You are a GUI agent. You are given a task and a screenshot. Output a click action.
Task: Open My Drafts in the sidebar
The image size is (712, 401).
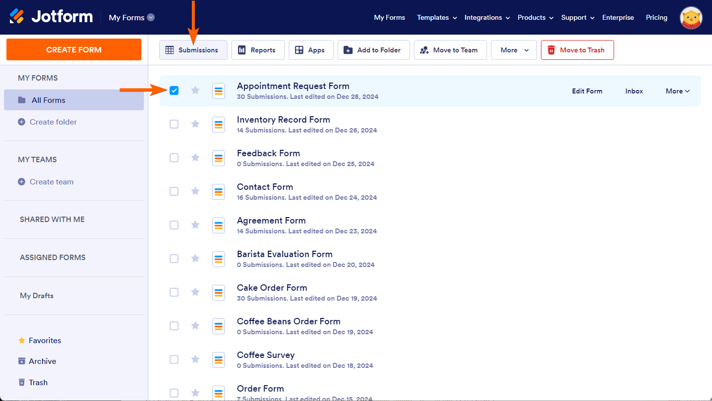pyautogui.click(x=37, y=295)
